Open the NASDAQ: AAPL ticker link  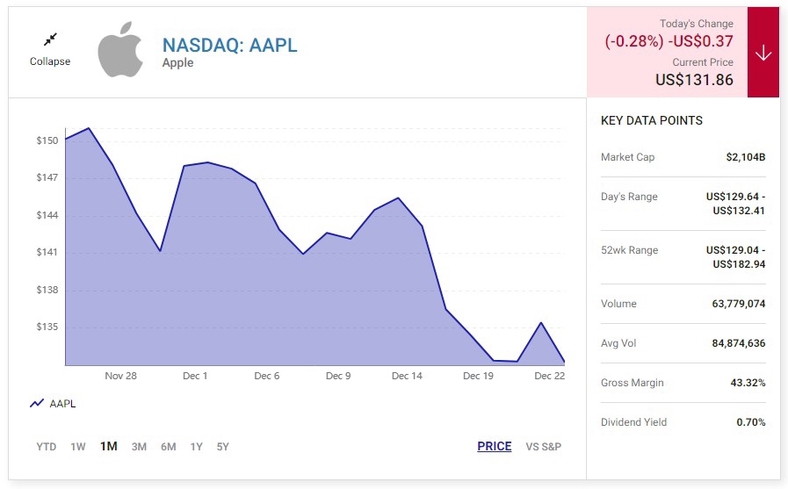[229, 46]
